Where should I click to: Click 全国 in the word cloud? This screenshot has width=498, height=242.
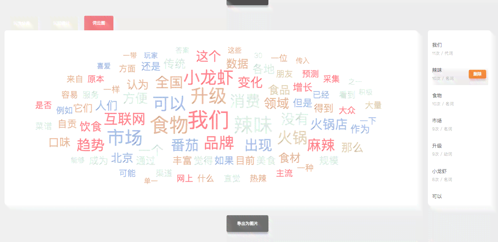pos(169,82)
